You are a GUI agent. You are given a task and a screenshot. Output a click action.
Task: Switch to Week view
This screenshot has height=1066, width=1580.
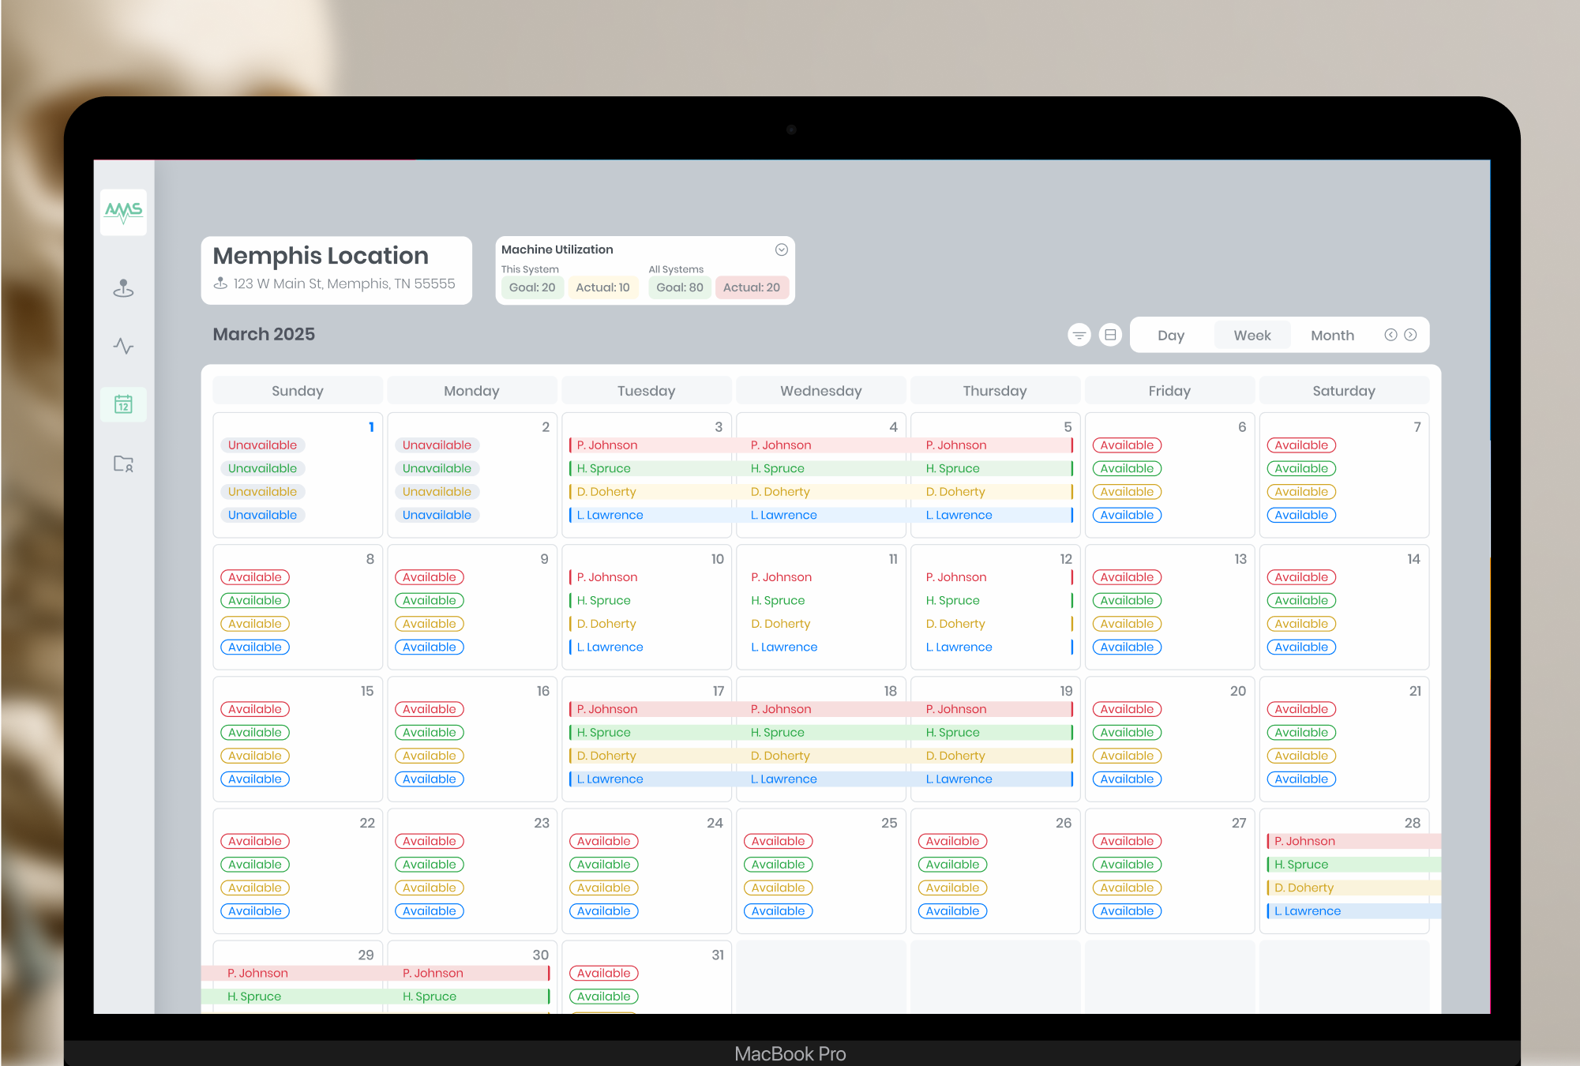point(1252,336)
